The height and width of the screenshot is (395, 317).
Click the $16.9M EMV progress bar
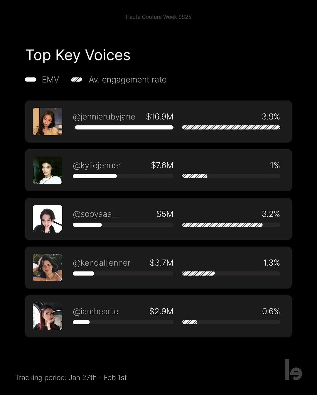[x=124, y=127]
